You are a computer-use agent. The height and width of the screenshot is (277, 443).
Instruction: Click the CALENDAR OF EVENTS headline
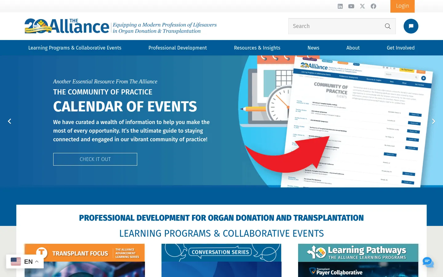pyautogui.click(x=125, y=106)
